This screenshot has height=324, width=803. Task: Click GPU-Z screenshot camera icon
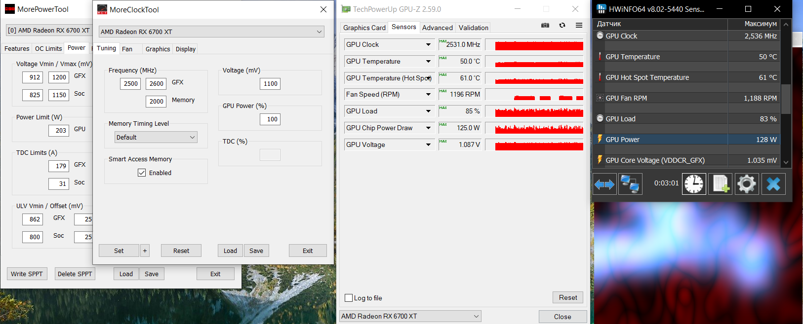pos(545,25)
